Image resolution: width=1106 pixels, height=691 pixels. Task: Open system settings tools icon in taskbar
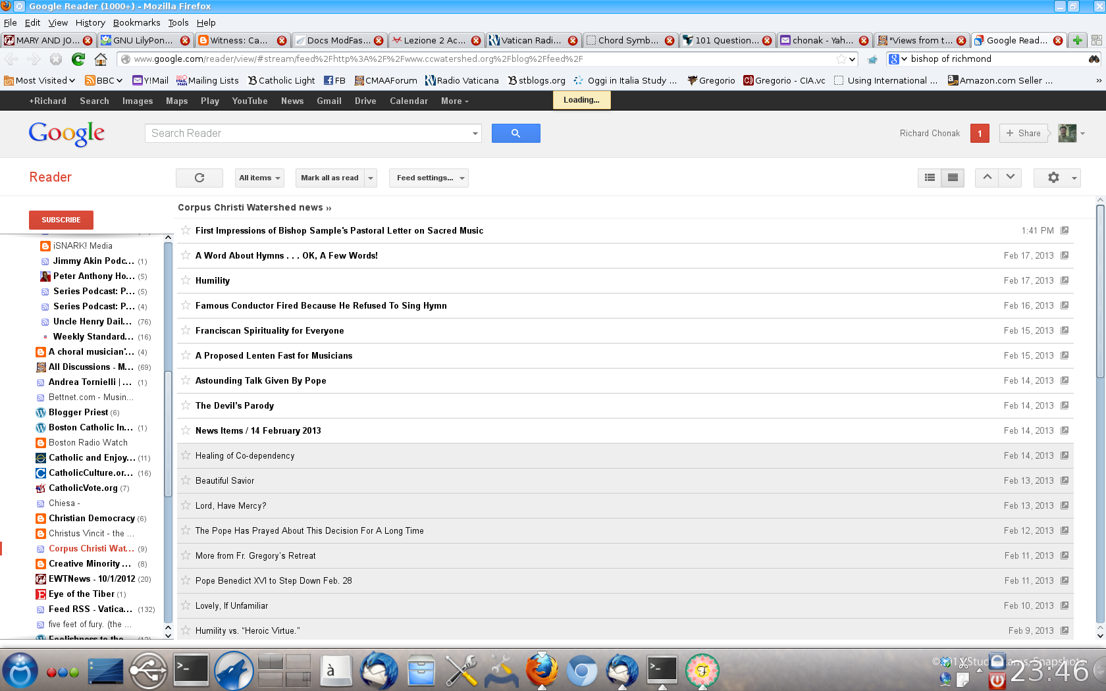click(x=461, y=671)
